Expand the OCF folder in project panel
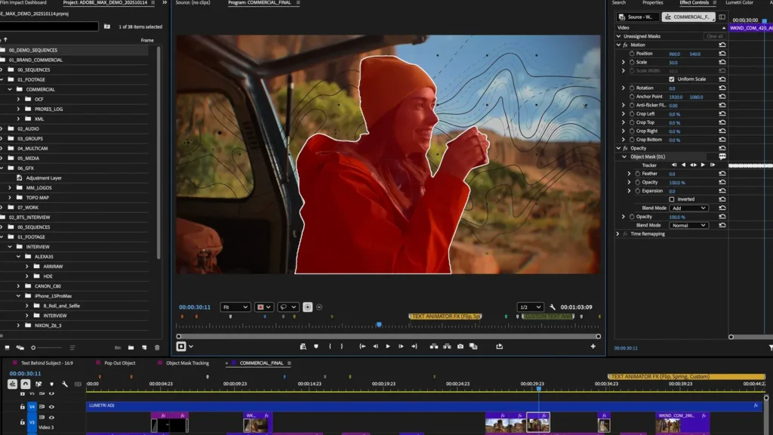 [x=18, y=99]
